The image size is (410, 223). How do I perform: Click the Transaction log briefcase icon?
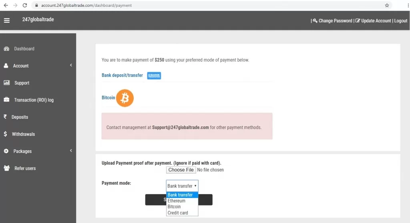(x=6, y=100)
